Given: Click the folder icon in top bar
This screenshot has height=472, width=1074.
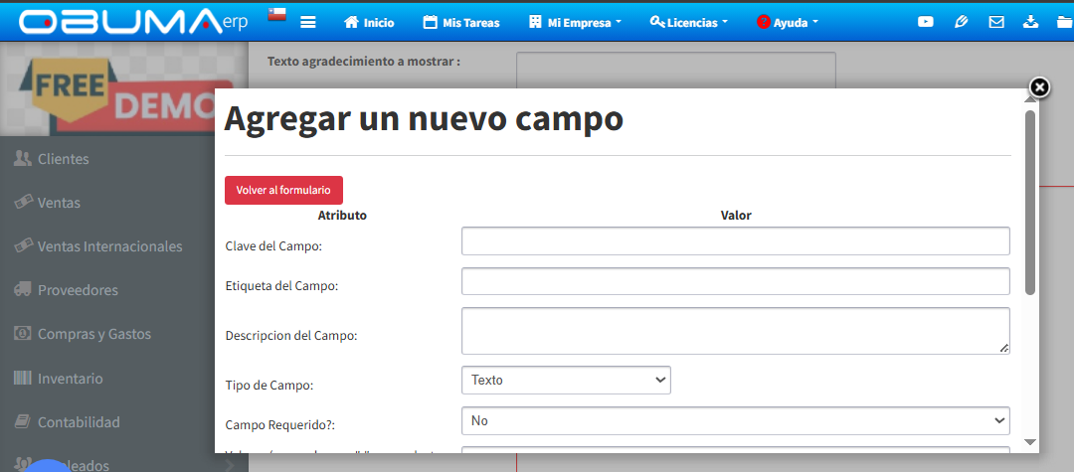Looking at the screenshot, I should (1065, 22).
